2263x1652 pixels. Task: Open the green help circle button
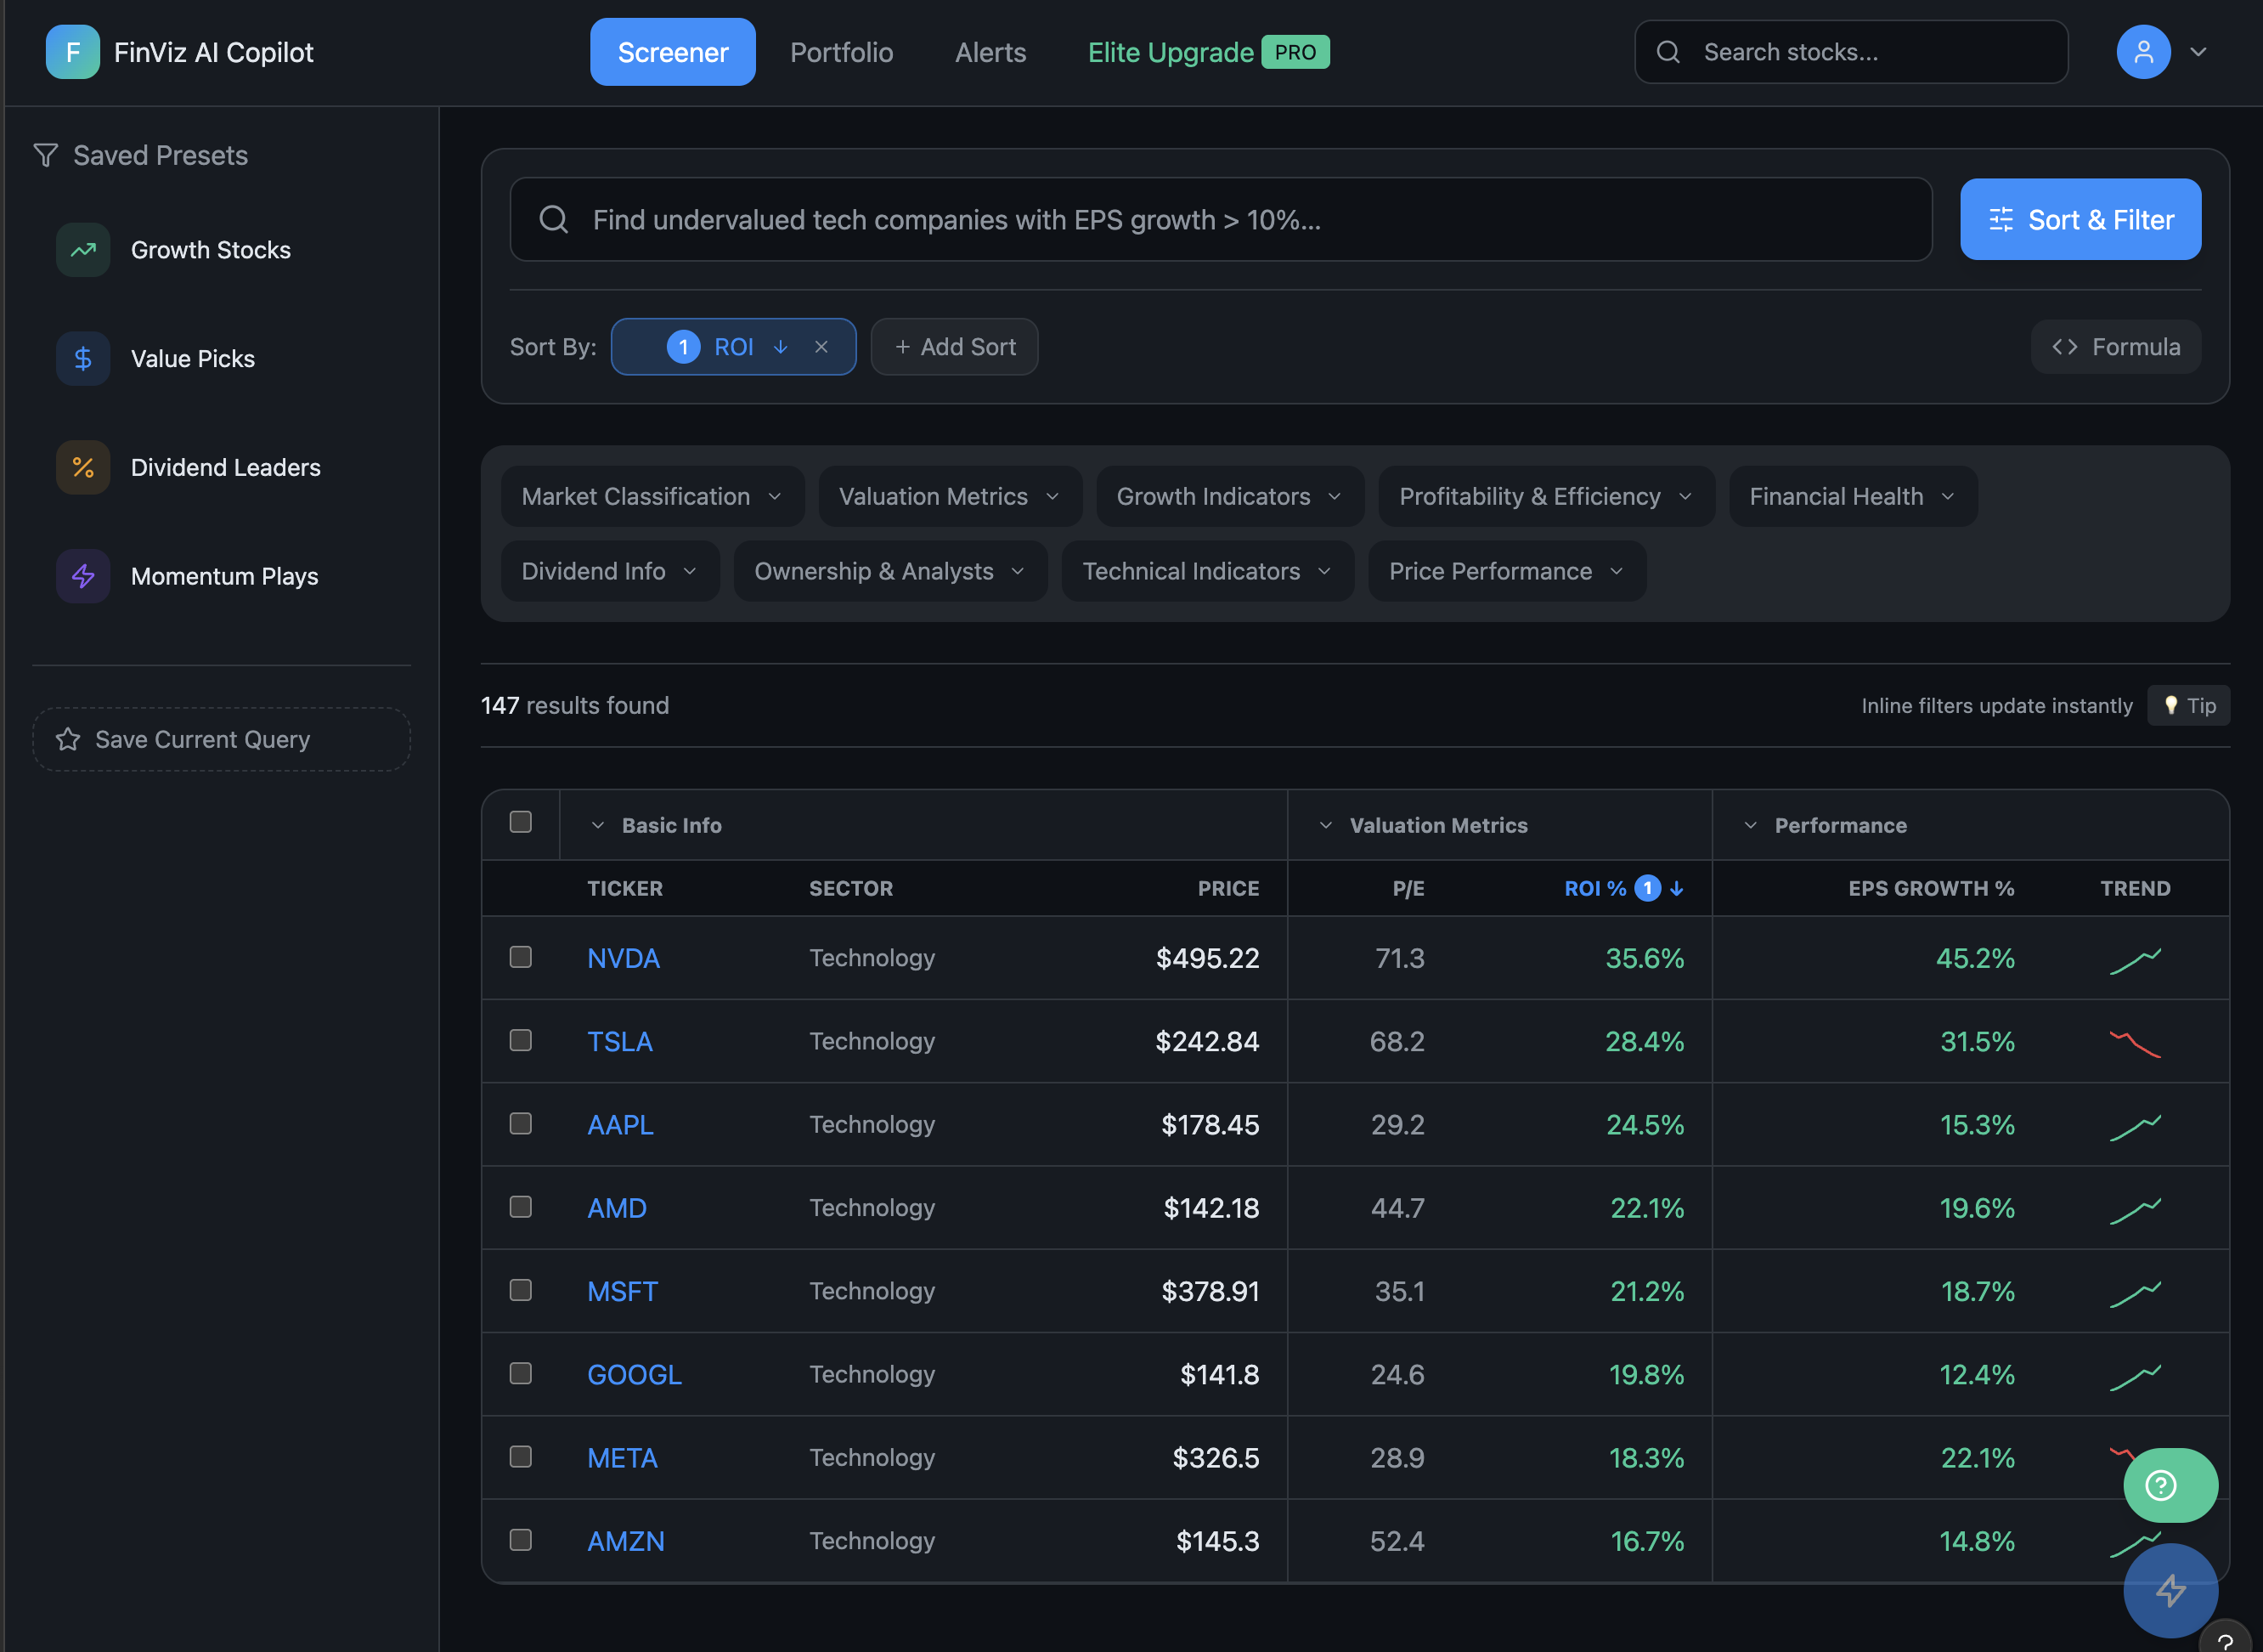click(2169, 1485)
